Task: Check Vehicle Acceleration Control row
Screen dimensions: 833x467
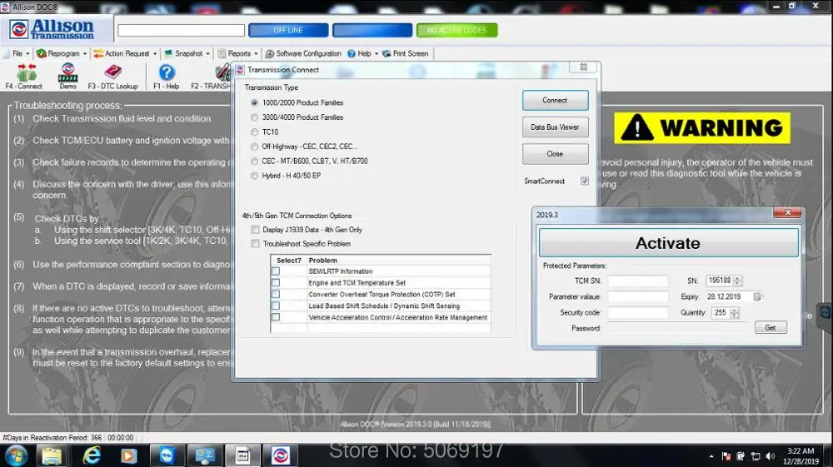Action: pyautogui.click(x=276, y=317)
